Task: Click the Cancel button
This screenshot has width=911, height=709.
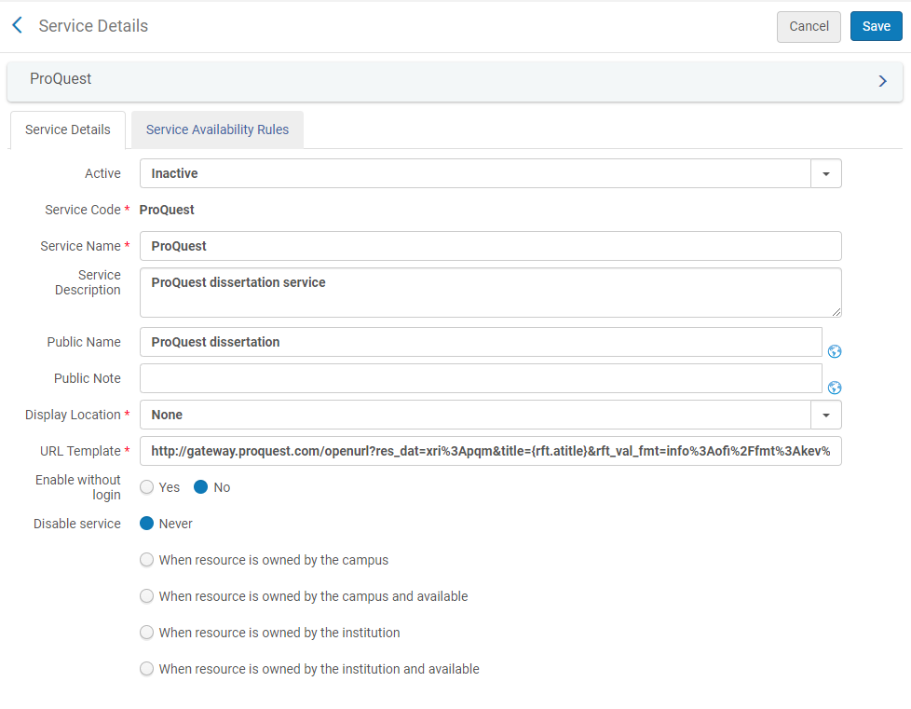Action: (809, 26)
